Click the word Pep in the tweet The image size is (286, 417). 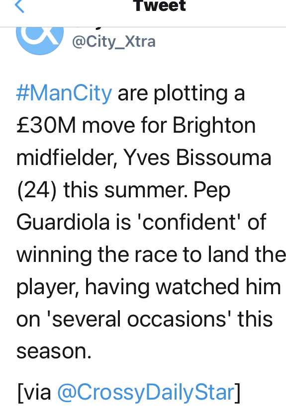pyautogui.click(x=212, y=191)
